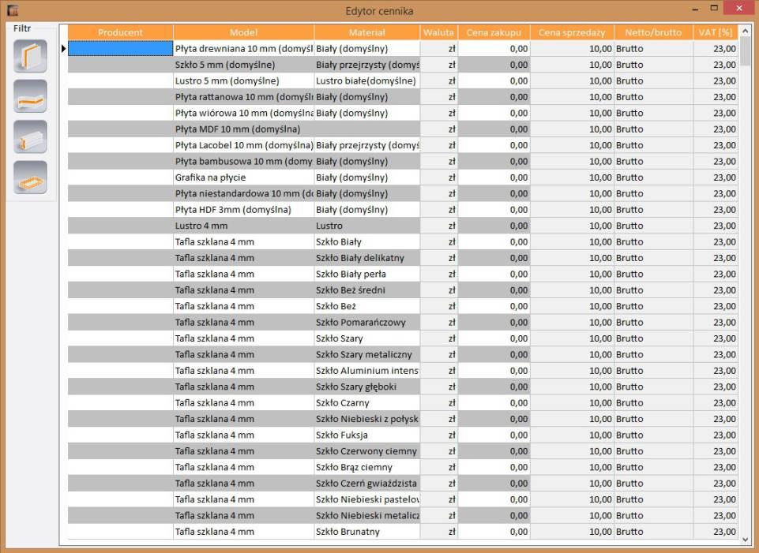759x553 pixels.
Task: Sort by the Materiał column header
Action: pos(367,32)
